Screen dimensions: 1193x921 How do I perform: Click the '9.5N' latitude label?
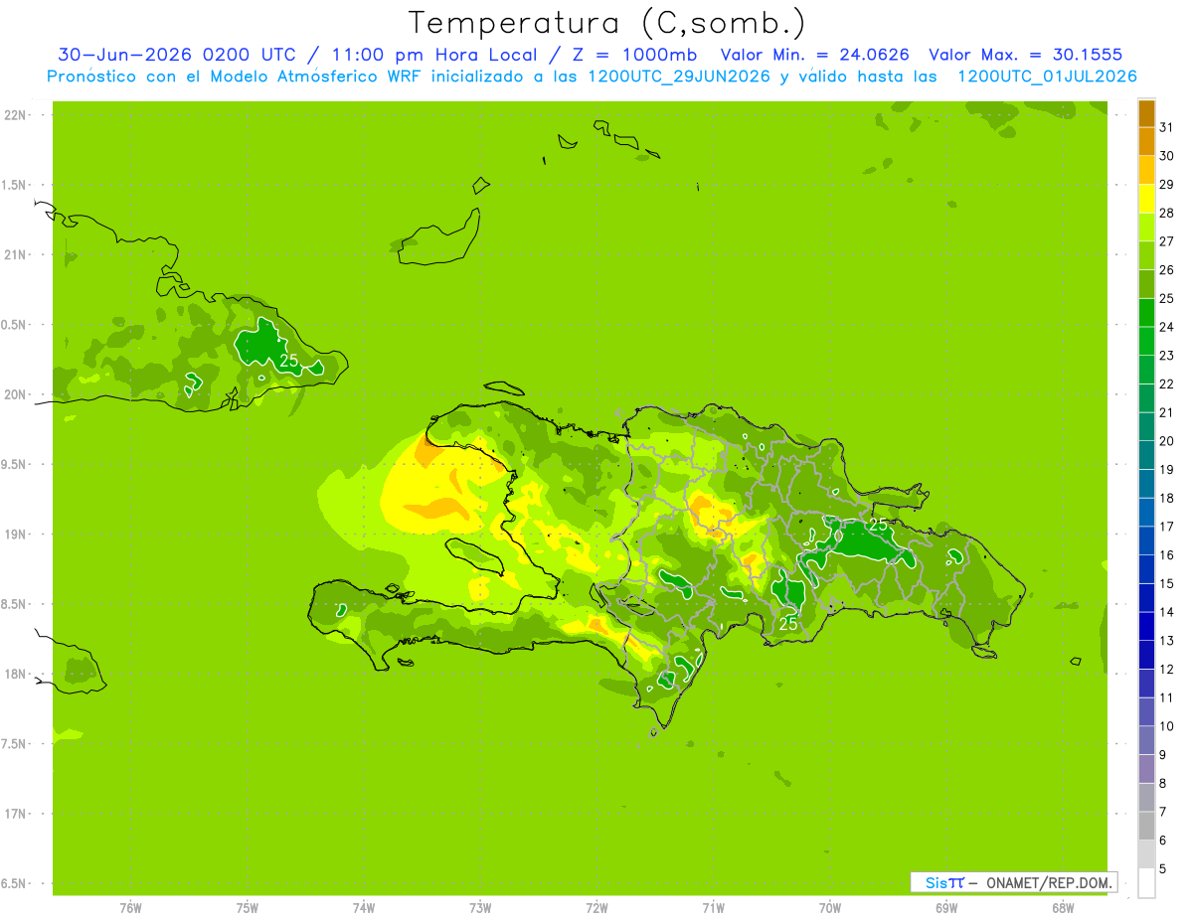click(14, 464)
